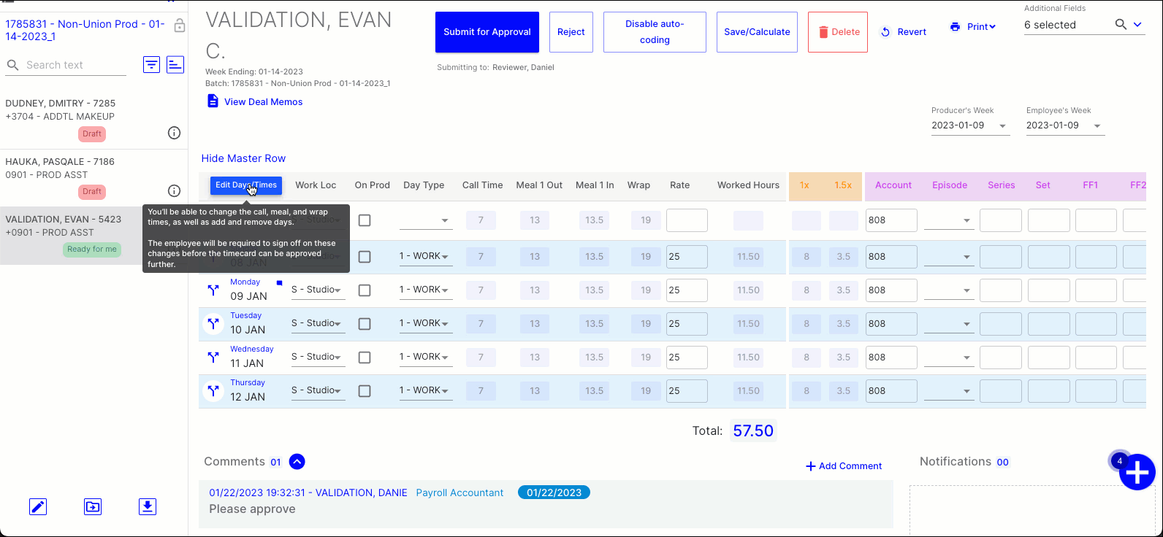This screenshot has height=537, width=1163.
Task: Click the Account column header
Action: (893, 185)
